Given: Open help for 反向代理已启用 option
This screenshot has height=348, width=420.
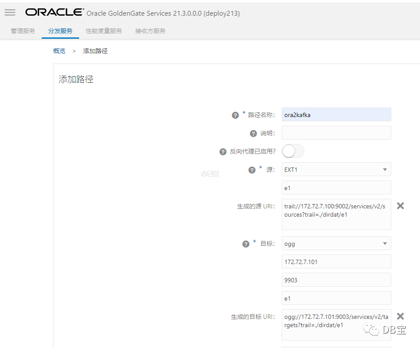Looking at the screenshot, I should (223, 152).
